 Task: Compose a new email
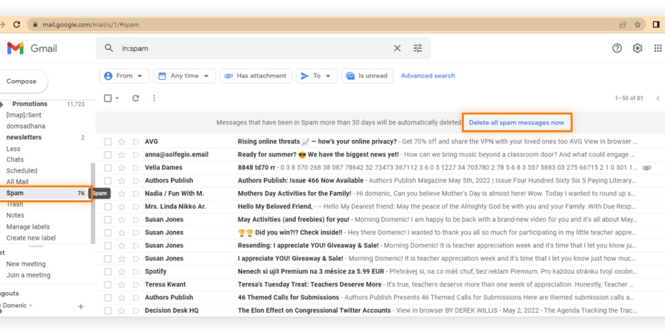tap(22, 81)
